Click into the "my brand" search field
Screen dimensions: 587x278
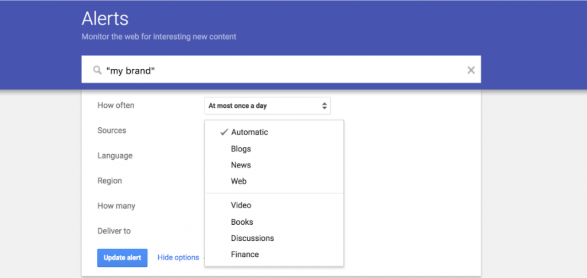281,69
